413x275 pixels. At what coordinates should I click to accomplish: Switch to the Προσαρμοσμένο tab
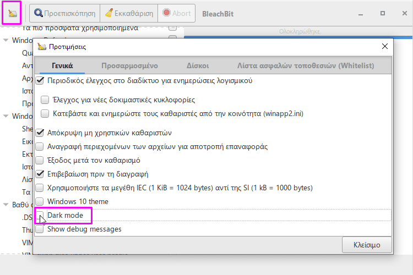pyautogui.click(x=129, y=65)
